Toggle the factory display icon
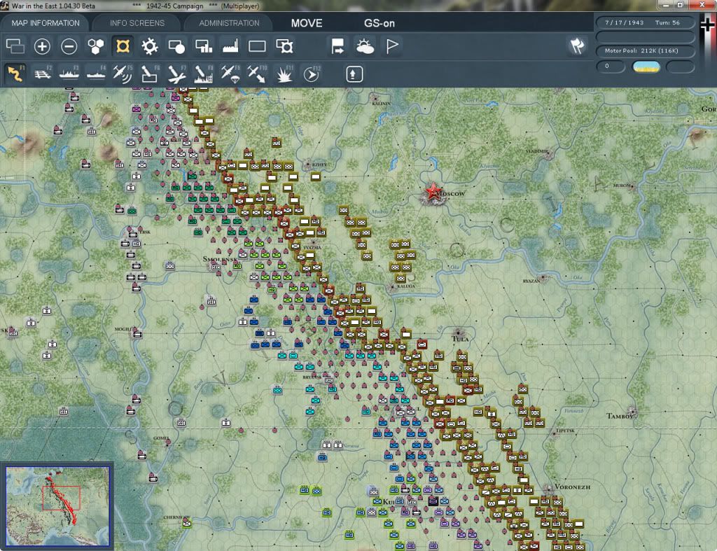 click(x=230, y=46)
